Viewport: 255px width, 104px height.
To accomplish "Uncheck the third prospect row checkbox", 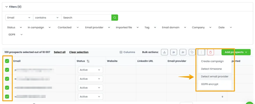I will coord(7,88).
